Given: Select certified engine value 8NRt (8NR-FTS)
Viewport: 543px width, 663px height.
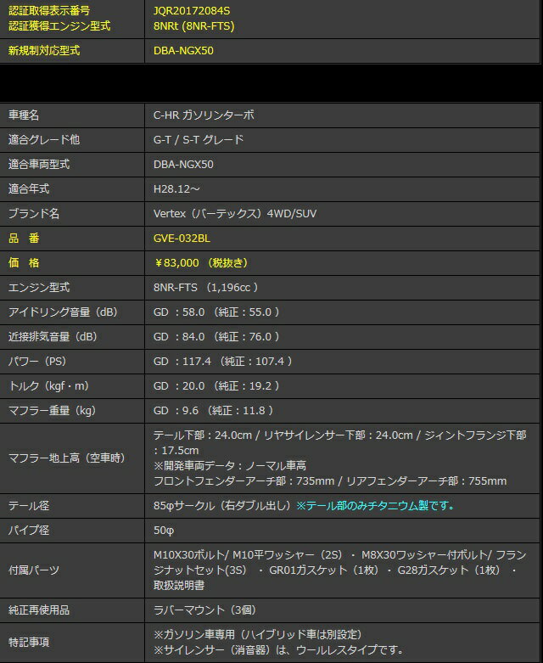Looking at the screenshot, I should 194,26.
